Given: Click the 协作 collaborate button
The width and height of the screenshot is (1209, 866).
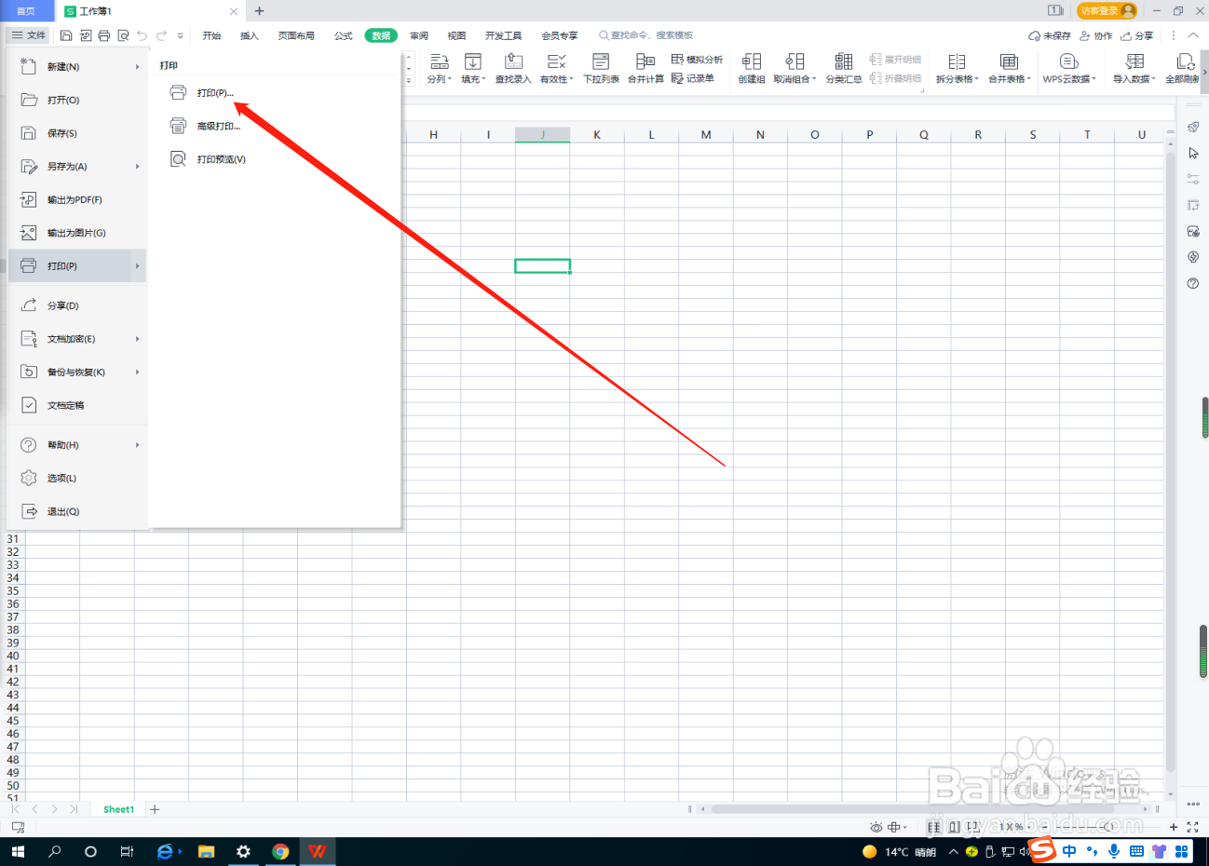Looking at the screenshot, I should coord(1096,35).
